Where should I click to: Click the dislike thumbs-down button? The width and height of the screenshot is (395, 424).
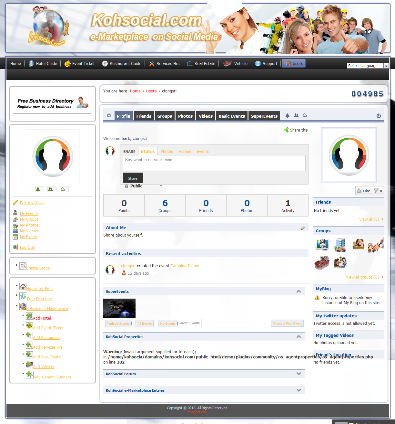(378, 191)
